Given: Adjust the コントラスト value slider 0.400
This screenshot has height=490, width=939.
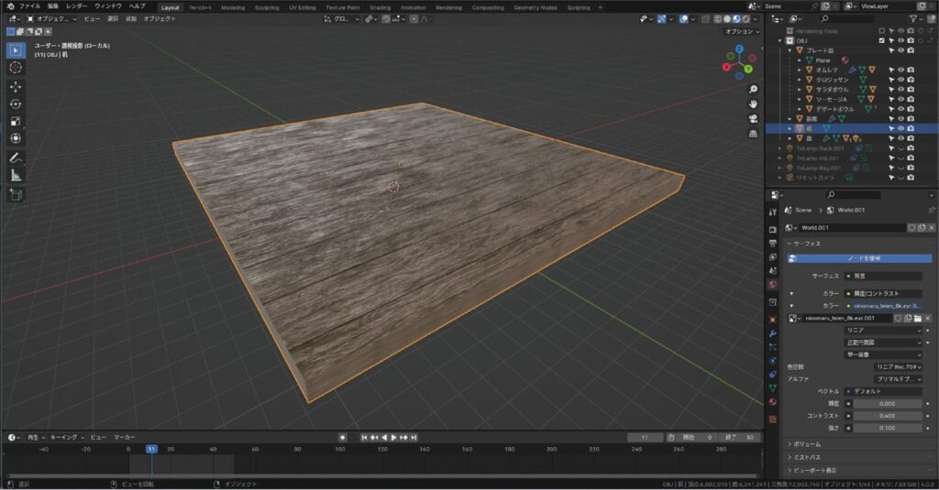Looking at the screenshot, I should click(x=888, y=416).
